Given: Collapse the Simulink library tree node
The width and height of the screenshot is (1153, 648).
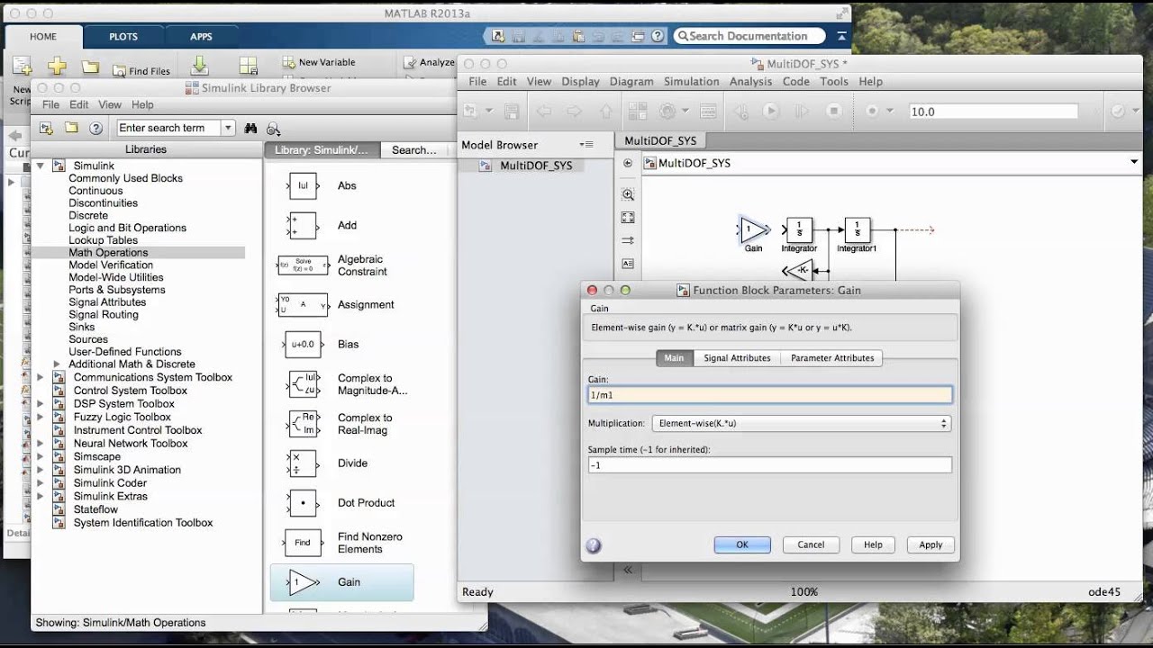Looking at the screenshot, I should click(40, 166).
